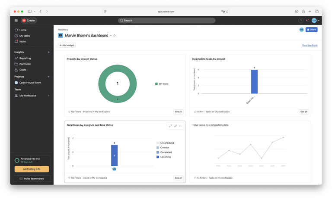Open the hamburger sidebar menu icon

click(16, 20)
